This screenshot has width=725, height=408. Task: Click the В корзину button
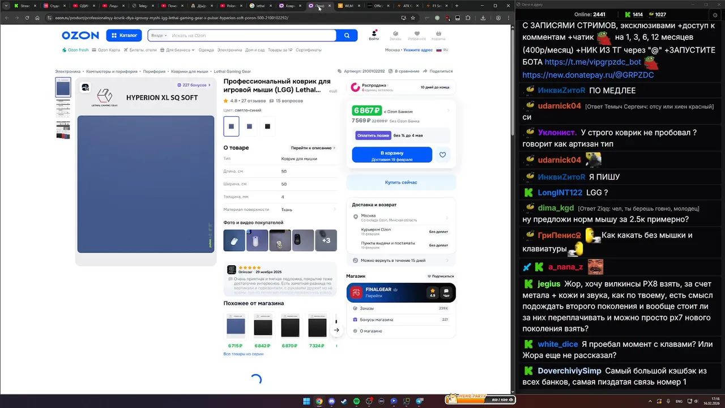(x=392, y=155)
